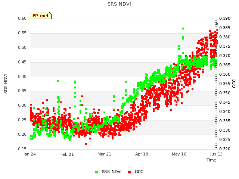Select the GCC legend label
Viewport: 239px width, 179px height.
coord(139,172)
